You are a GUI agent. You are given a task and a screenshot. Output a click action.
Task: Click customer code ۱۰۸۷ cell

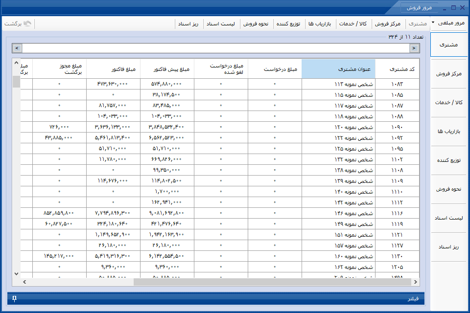pyautogui.click(x=397, y=106)
